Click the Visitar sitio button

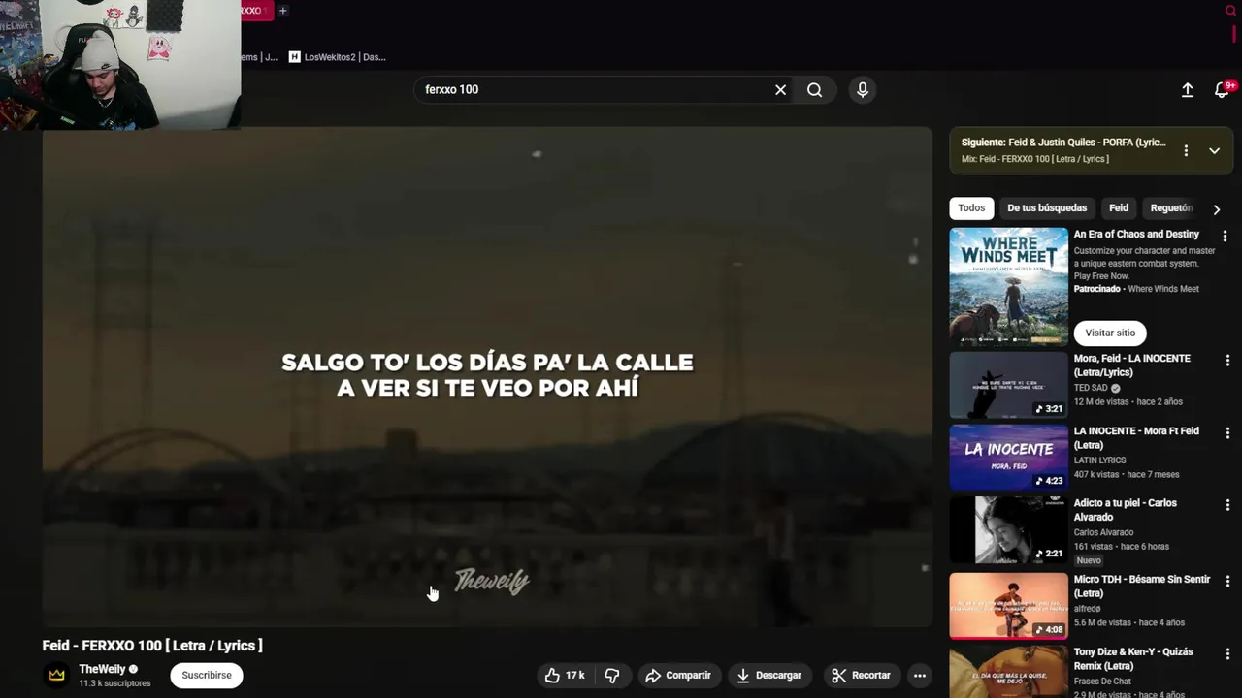(1110, 333)
